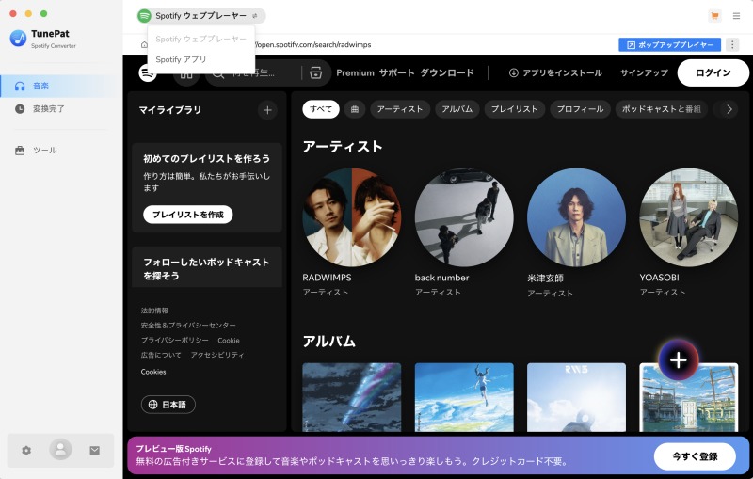
Task: Open the 日本語 language selector button
Action: coord(168,405)
